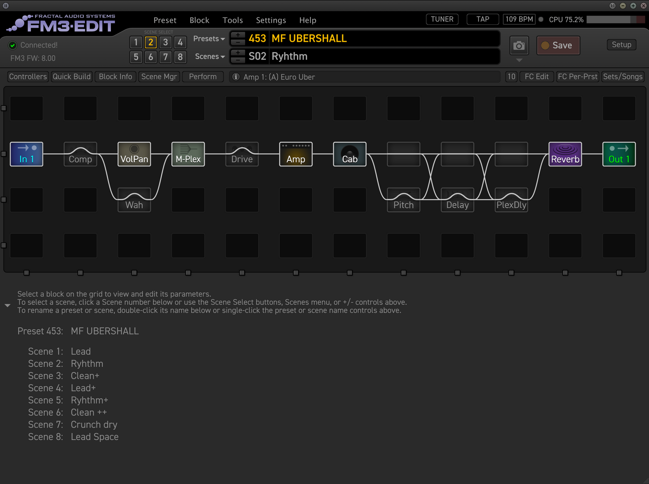649x484 pixels.
Task: Open the Preset menu
Action: (165, 20)
